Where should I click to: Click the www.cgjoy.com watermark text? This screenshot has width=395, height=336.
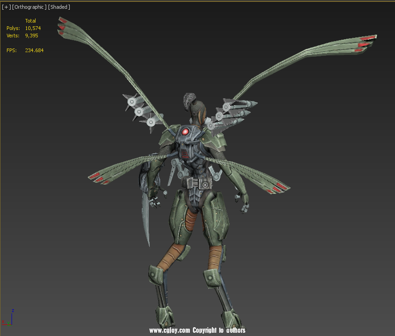[170, 330]
